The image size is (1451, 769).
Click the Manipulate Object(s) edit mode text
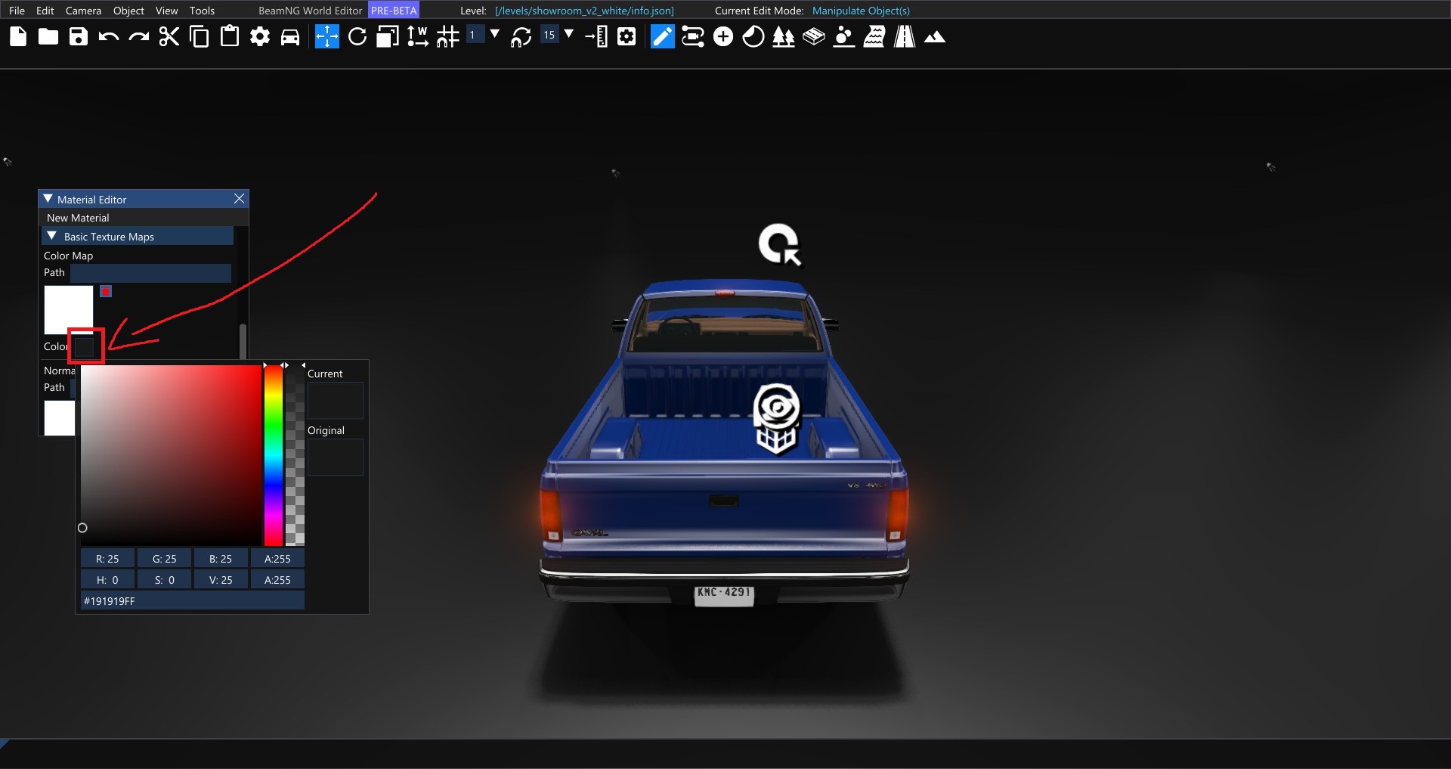[x=861, y=11]
